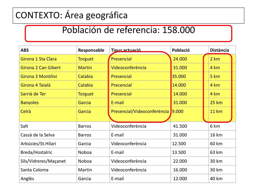Click E-mail in the Anglès row
Image resolution: width=257 pixels, height=192 pixels.
[x=117, y=178]
